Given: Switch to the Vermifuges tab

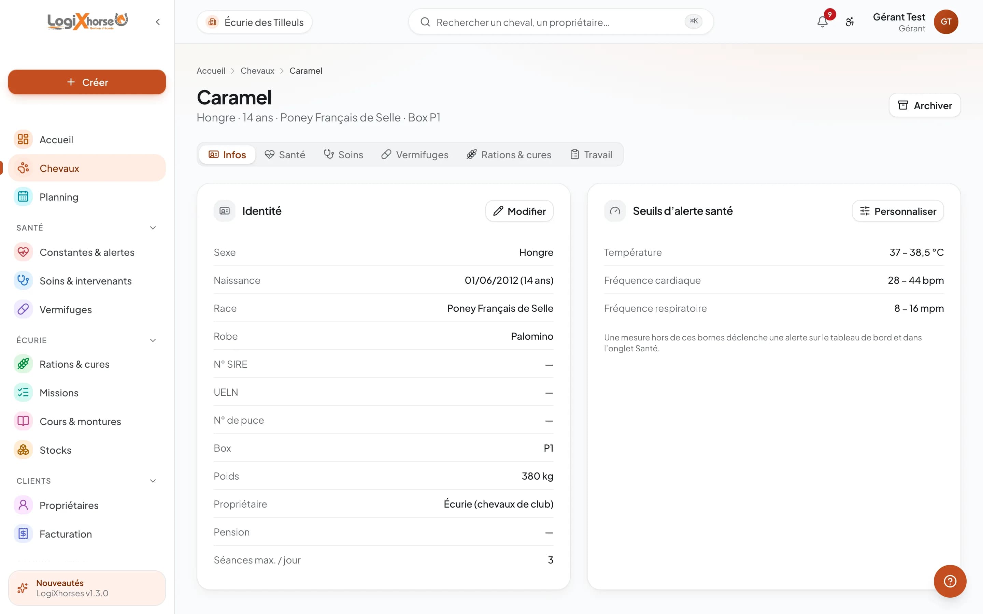Looking at the screenshot, I should pyautogui.click(x=415, y=155).
